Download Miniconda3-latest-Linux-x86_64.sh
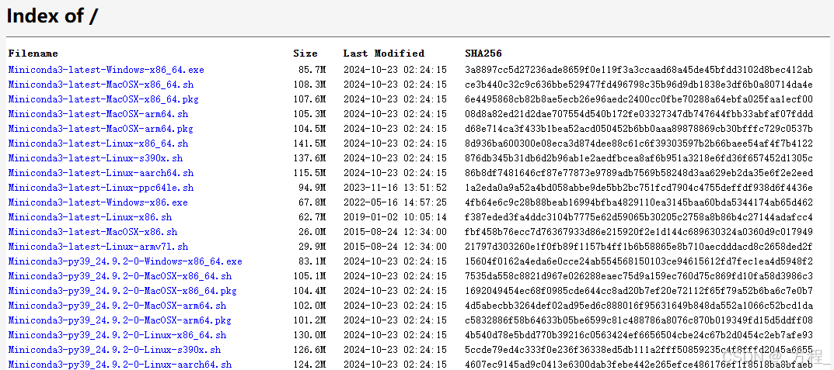Image resolution: width=834 pixels, height=370 pixels. click(x=98, y=144)
